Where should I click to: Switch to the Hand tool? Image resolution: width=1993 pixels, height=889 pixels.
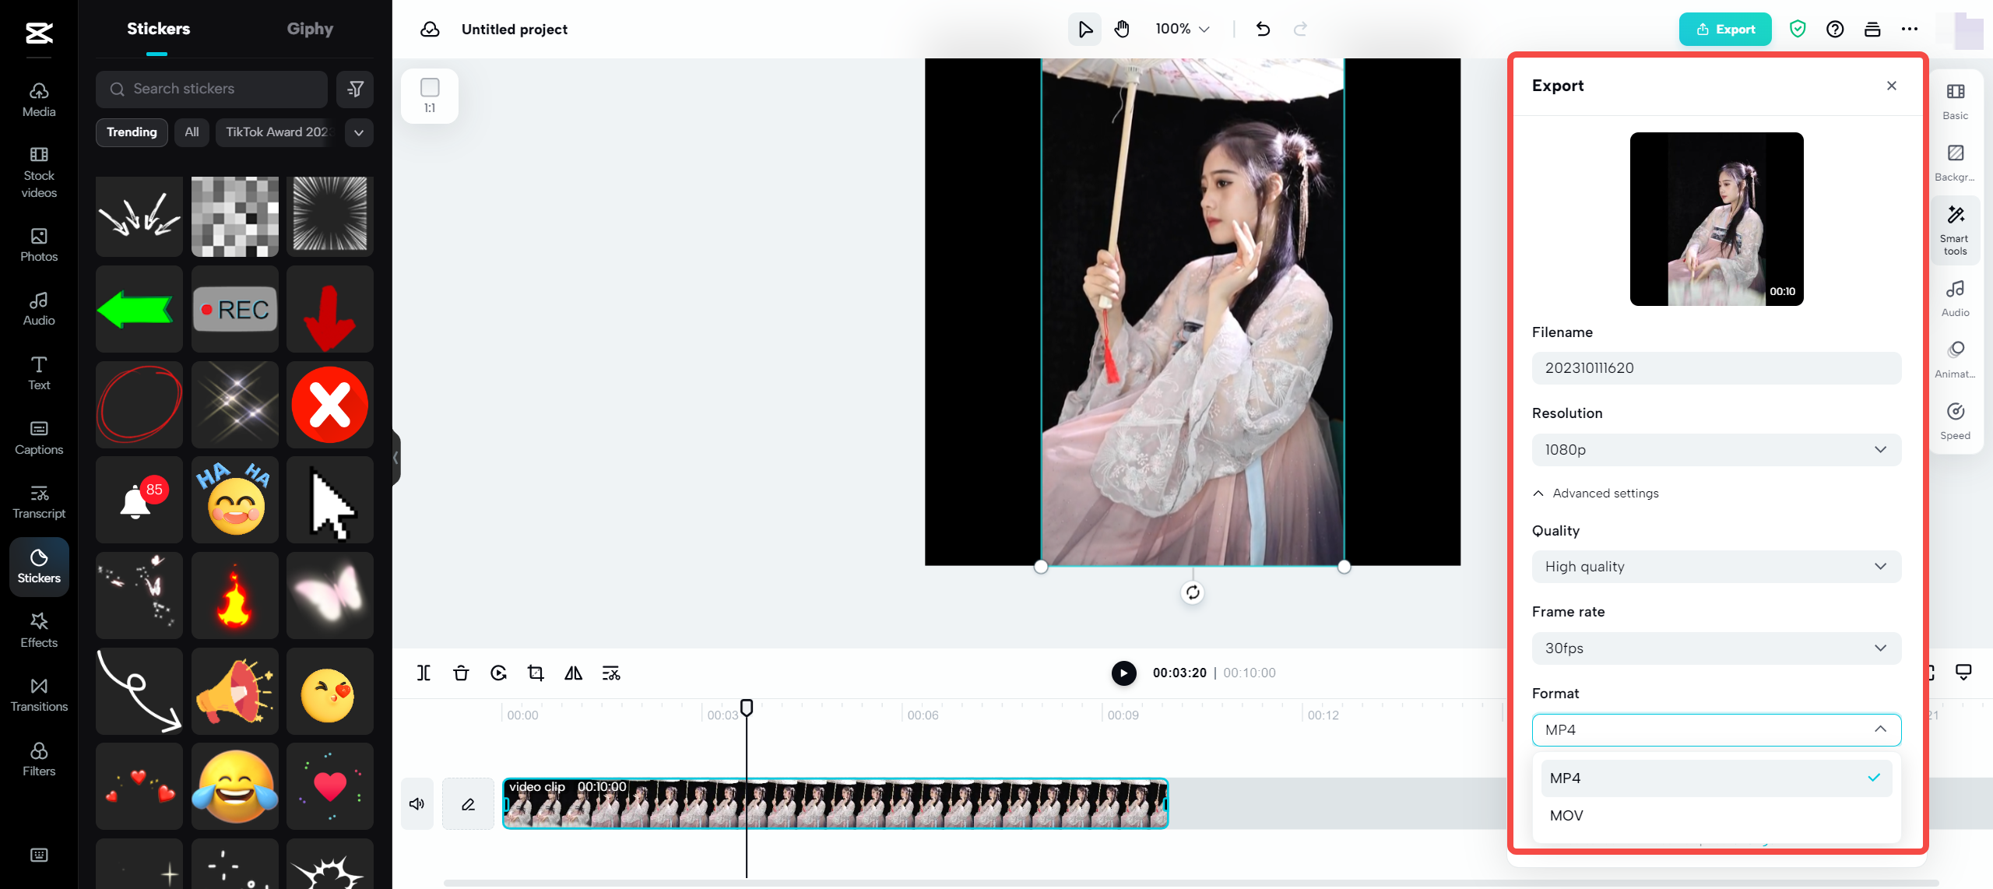pos(1122,29)
